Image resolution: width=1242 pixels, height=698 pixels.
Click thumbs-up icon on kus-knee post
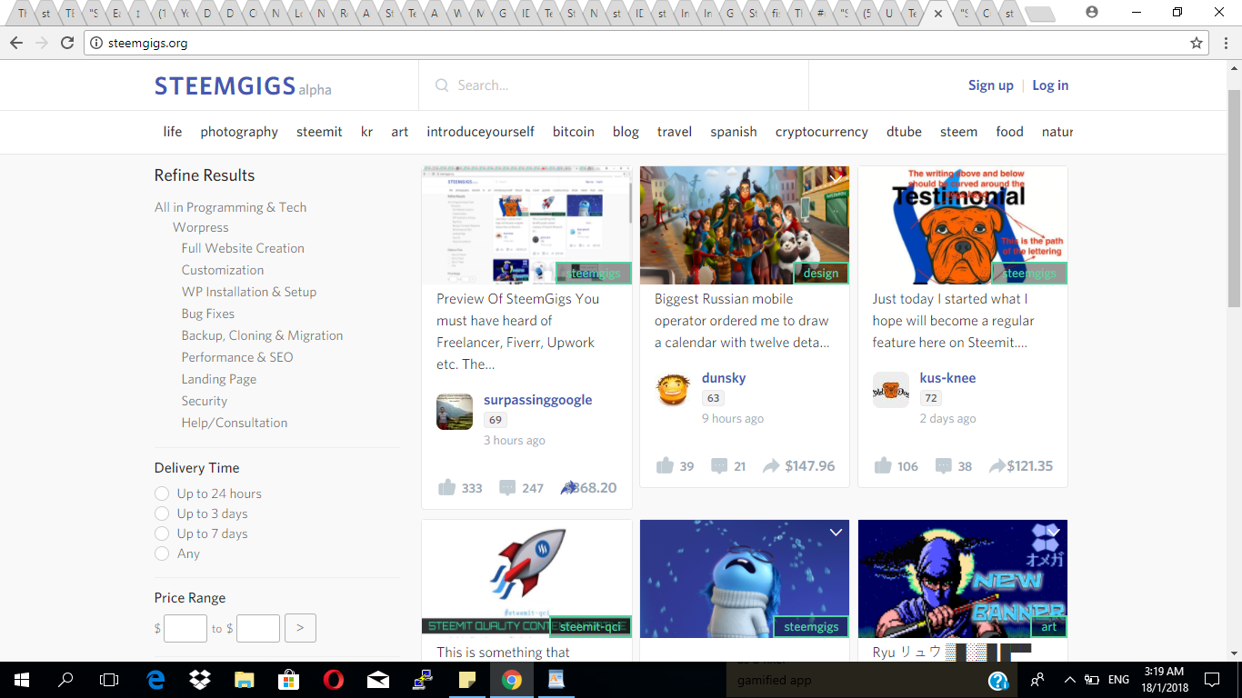[x=883, y=466]
